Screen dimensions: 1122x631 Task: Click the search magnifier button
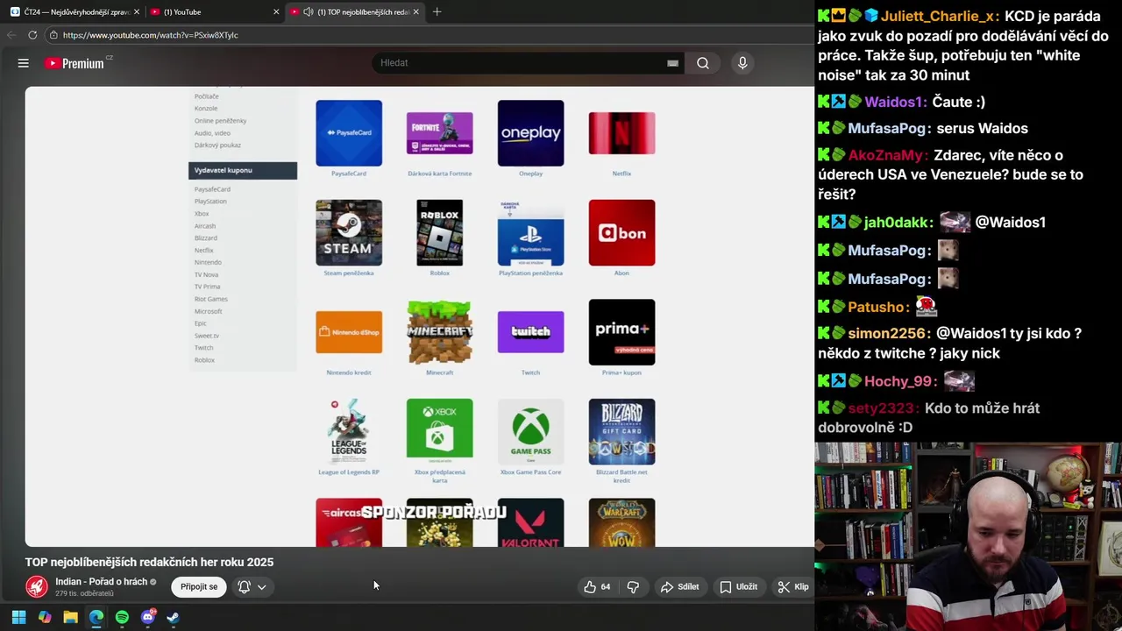703,63
